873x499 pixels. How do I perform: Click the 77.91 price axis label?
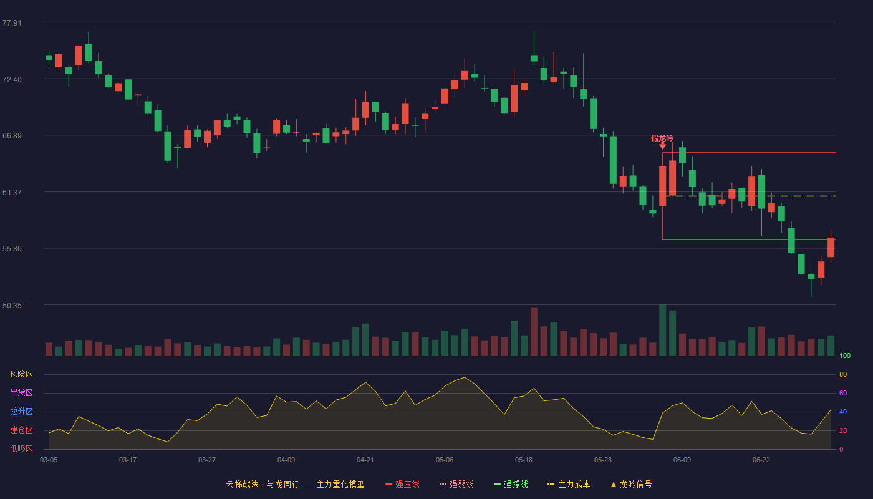click(12, 23)
